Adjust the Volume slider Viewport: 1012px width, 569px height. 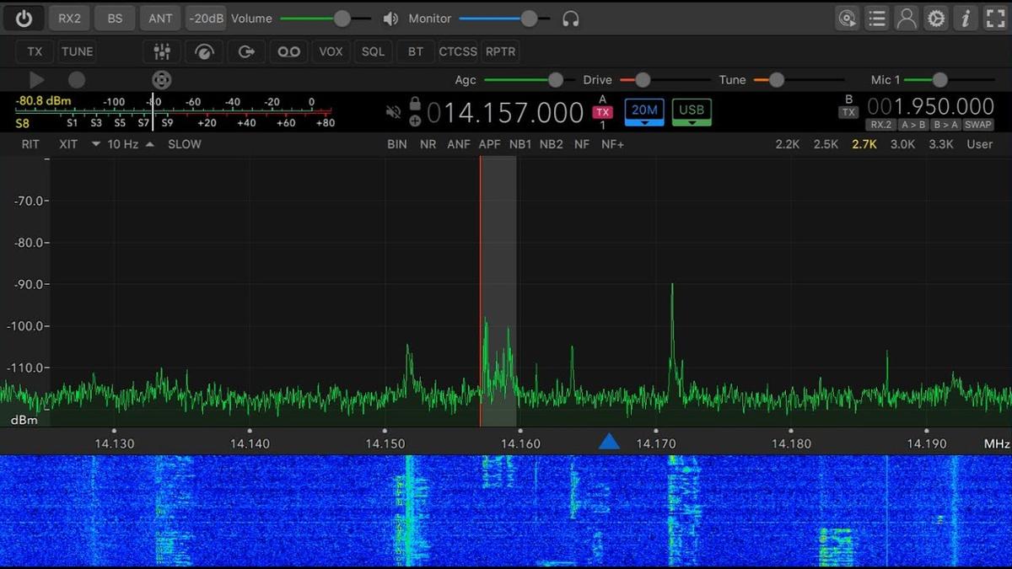[341, 18]
